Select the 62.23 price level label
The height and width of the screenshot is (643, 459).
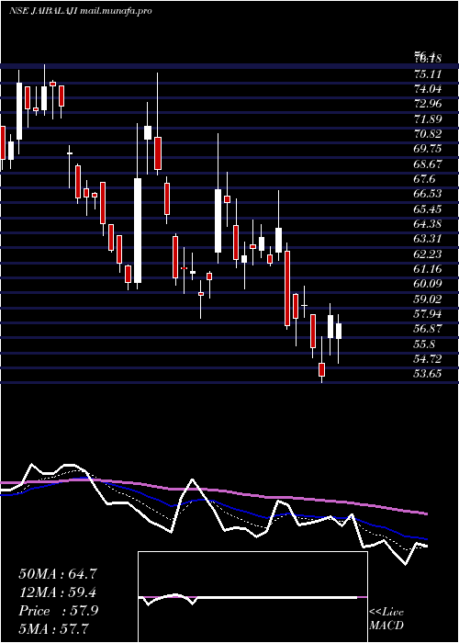click(428, 254)
